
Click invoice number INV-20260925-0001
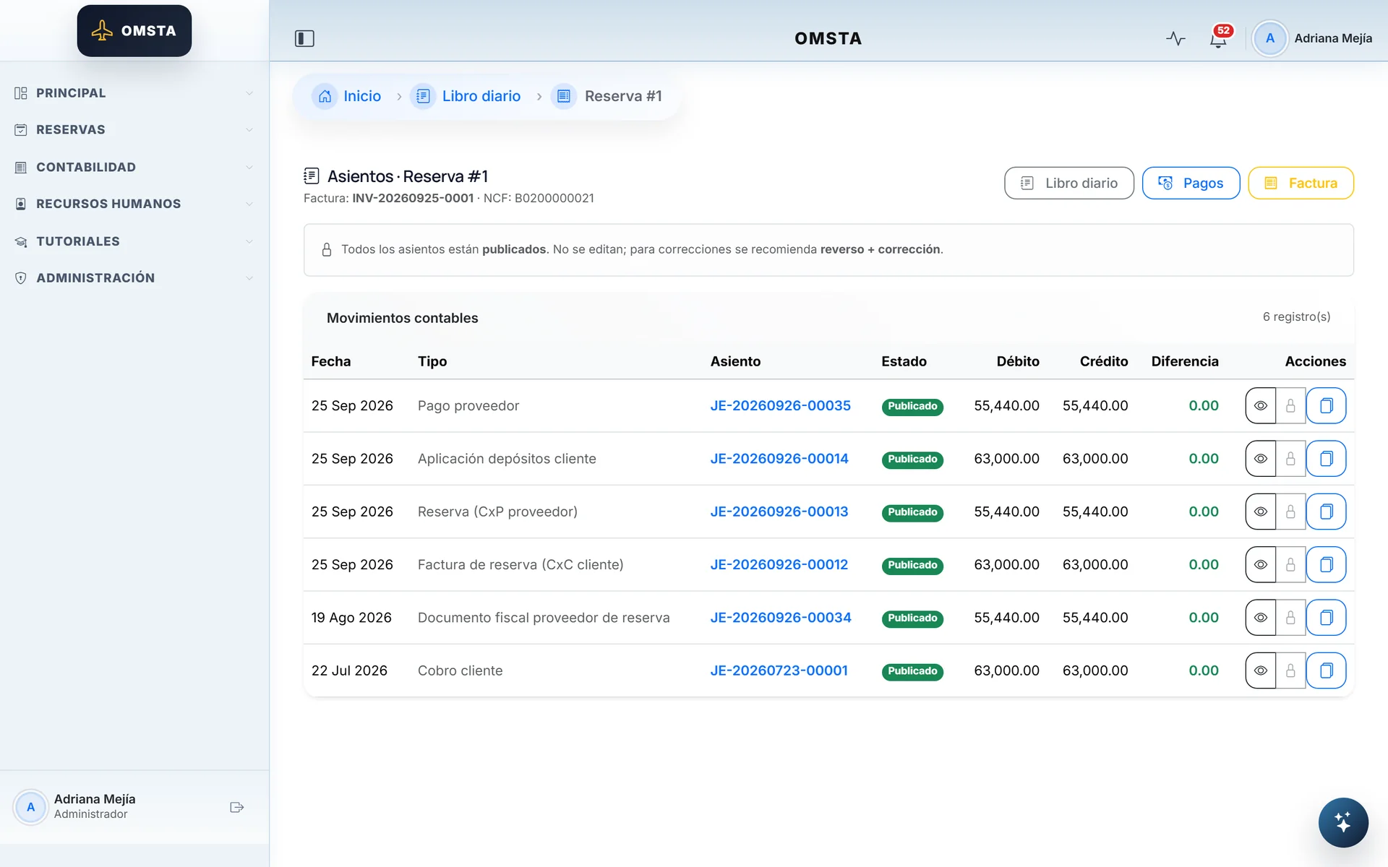pos(413,198)
